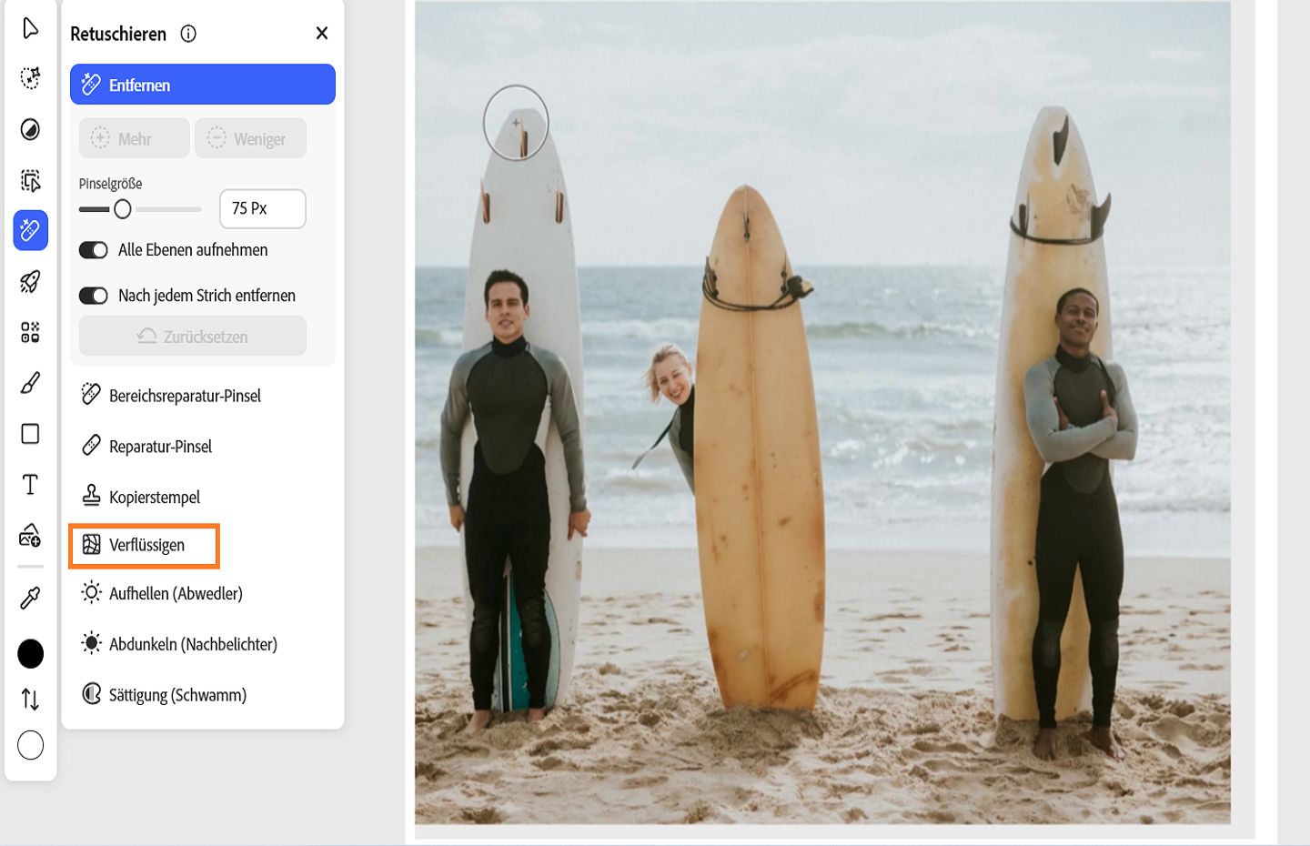This screenshot has height=846, width=1310.
Task: Click the Zurücksetzen button
Action: 193,337
